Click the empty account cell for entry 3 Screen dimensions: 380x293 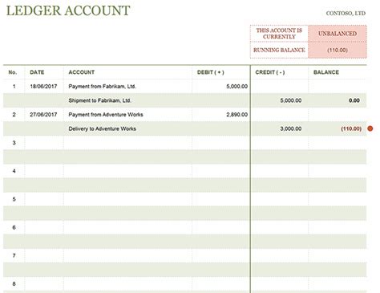(127, 143)
